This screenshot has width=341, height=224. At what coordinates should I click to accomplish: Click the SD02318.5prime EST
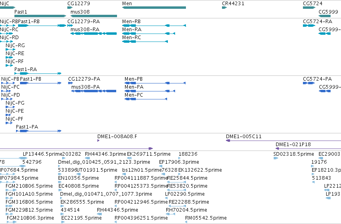click(276, 158)
